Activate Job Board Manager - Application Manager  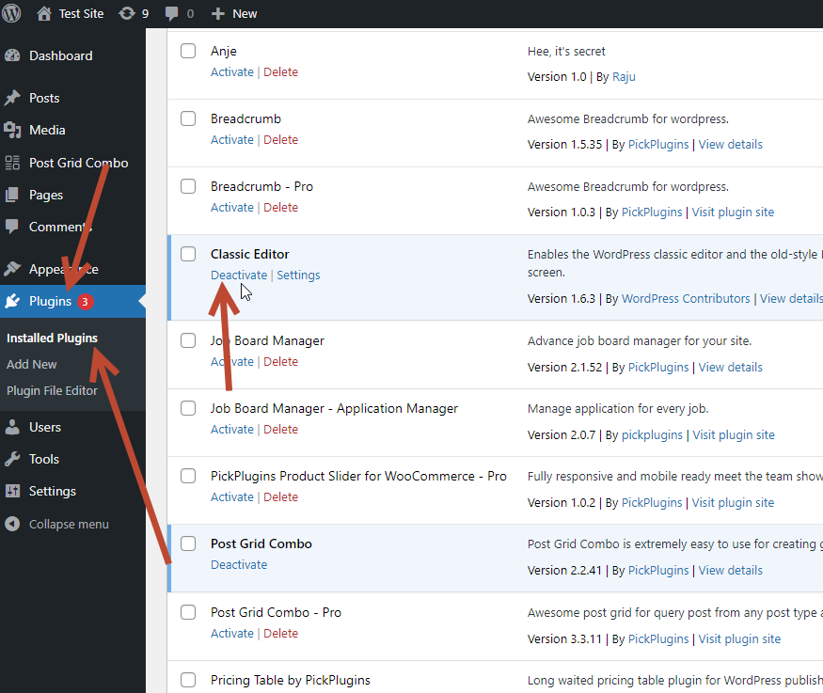point(232,429)
